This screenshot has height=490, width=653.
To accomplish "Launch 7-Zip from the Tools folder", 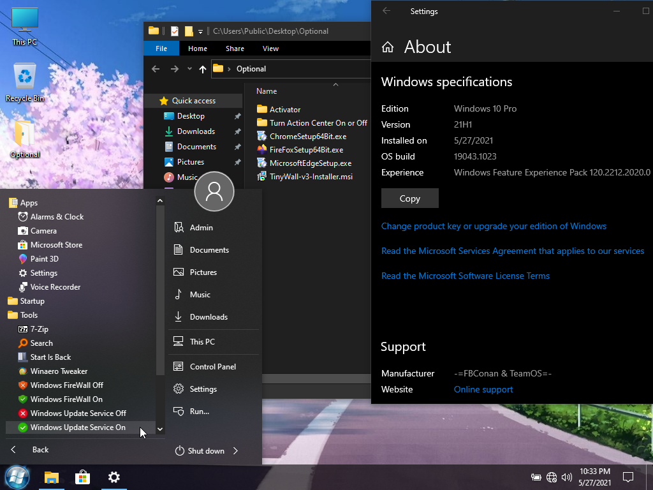I will click(39, 329).
